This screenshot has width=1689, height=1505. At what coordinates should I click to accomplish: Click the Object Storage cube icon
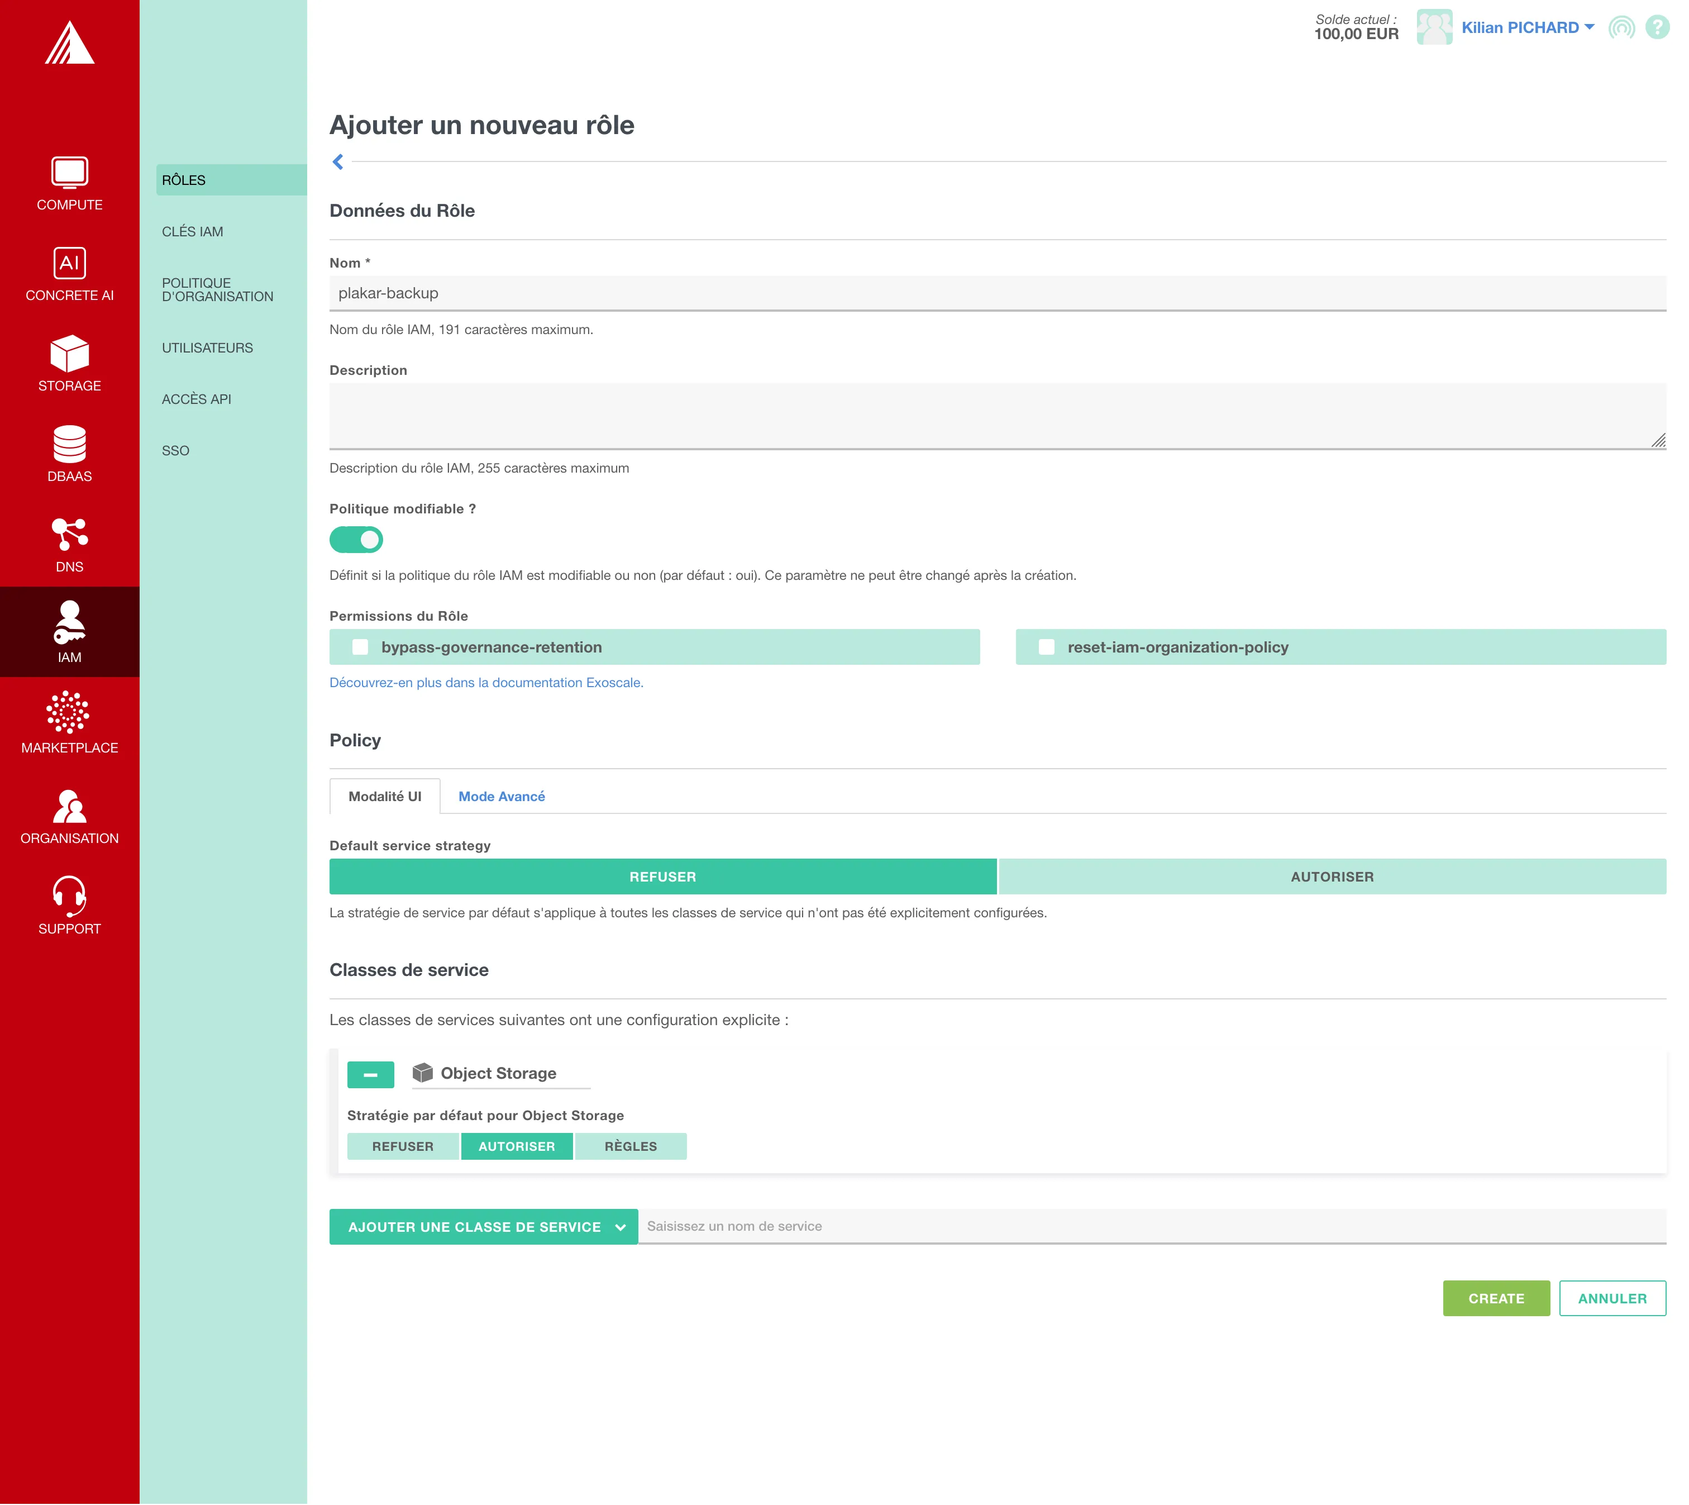click(x=422, y=1073)
